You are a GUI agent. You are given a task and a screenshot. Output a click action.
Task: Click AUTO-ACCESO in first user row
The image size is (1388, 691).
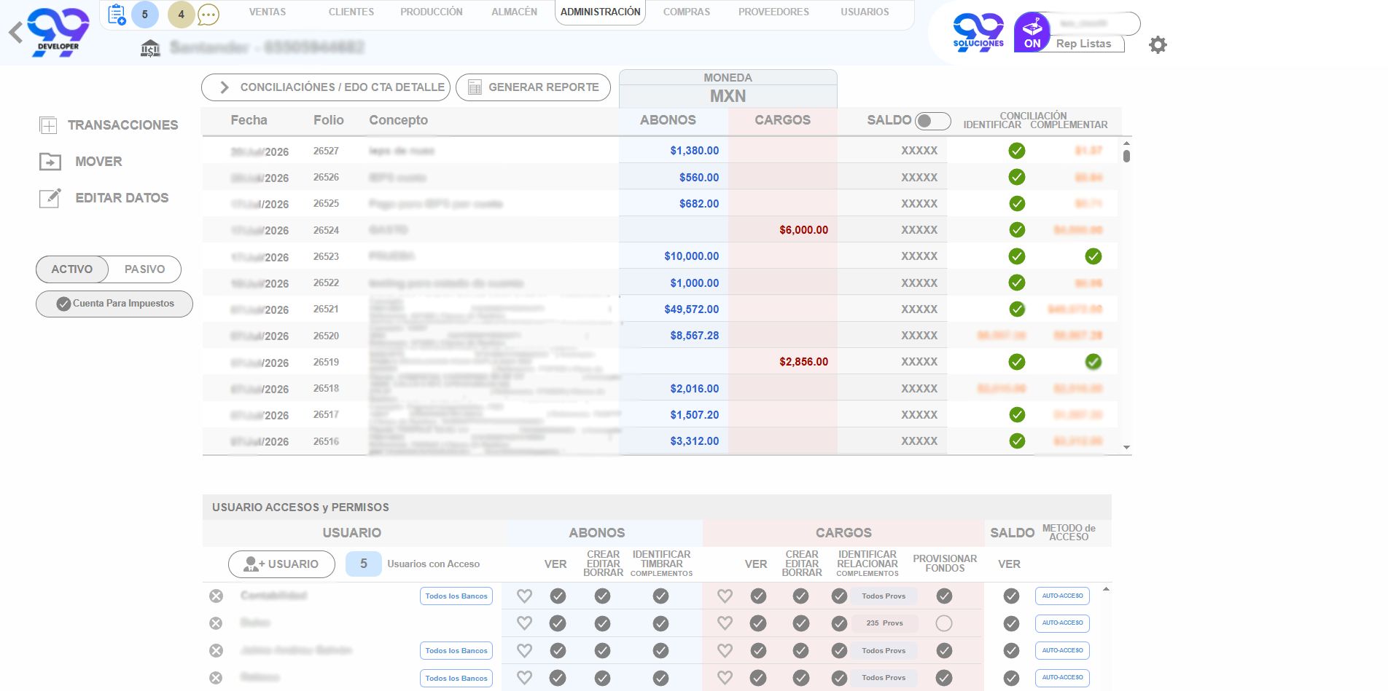coord(1062,596)
